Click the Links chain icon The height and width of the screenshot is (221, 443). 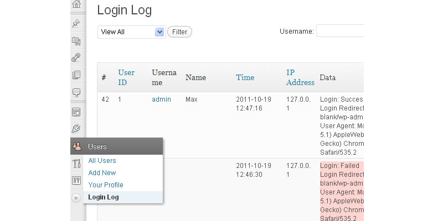[x=76, y=57]
